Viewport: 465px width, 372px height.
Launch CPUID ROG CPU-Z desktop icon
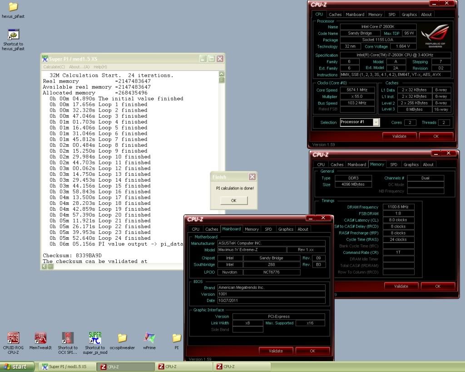point(13,338)
